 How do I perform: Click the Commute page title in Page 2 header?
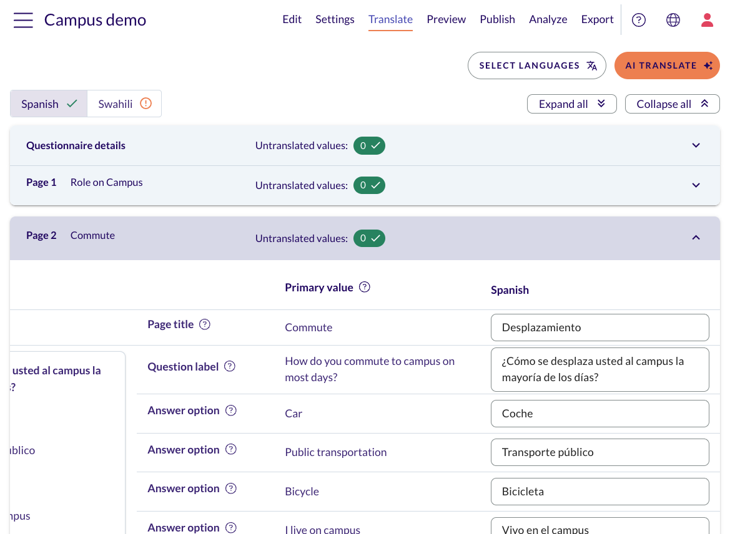pyautogui.click(x=92, y=235)
